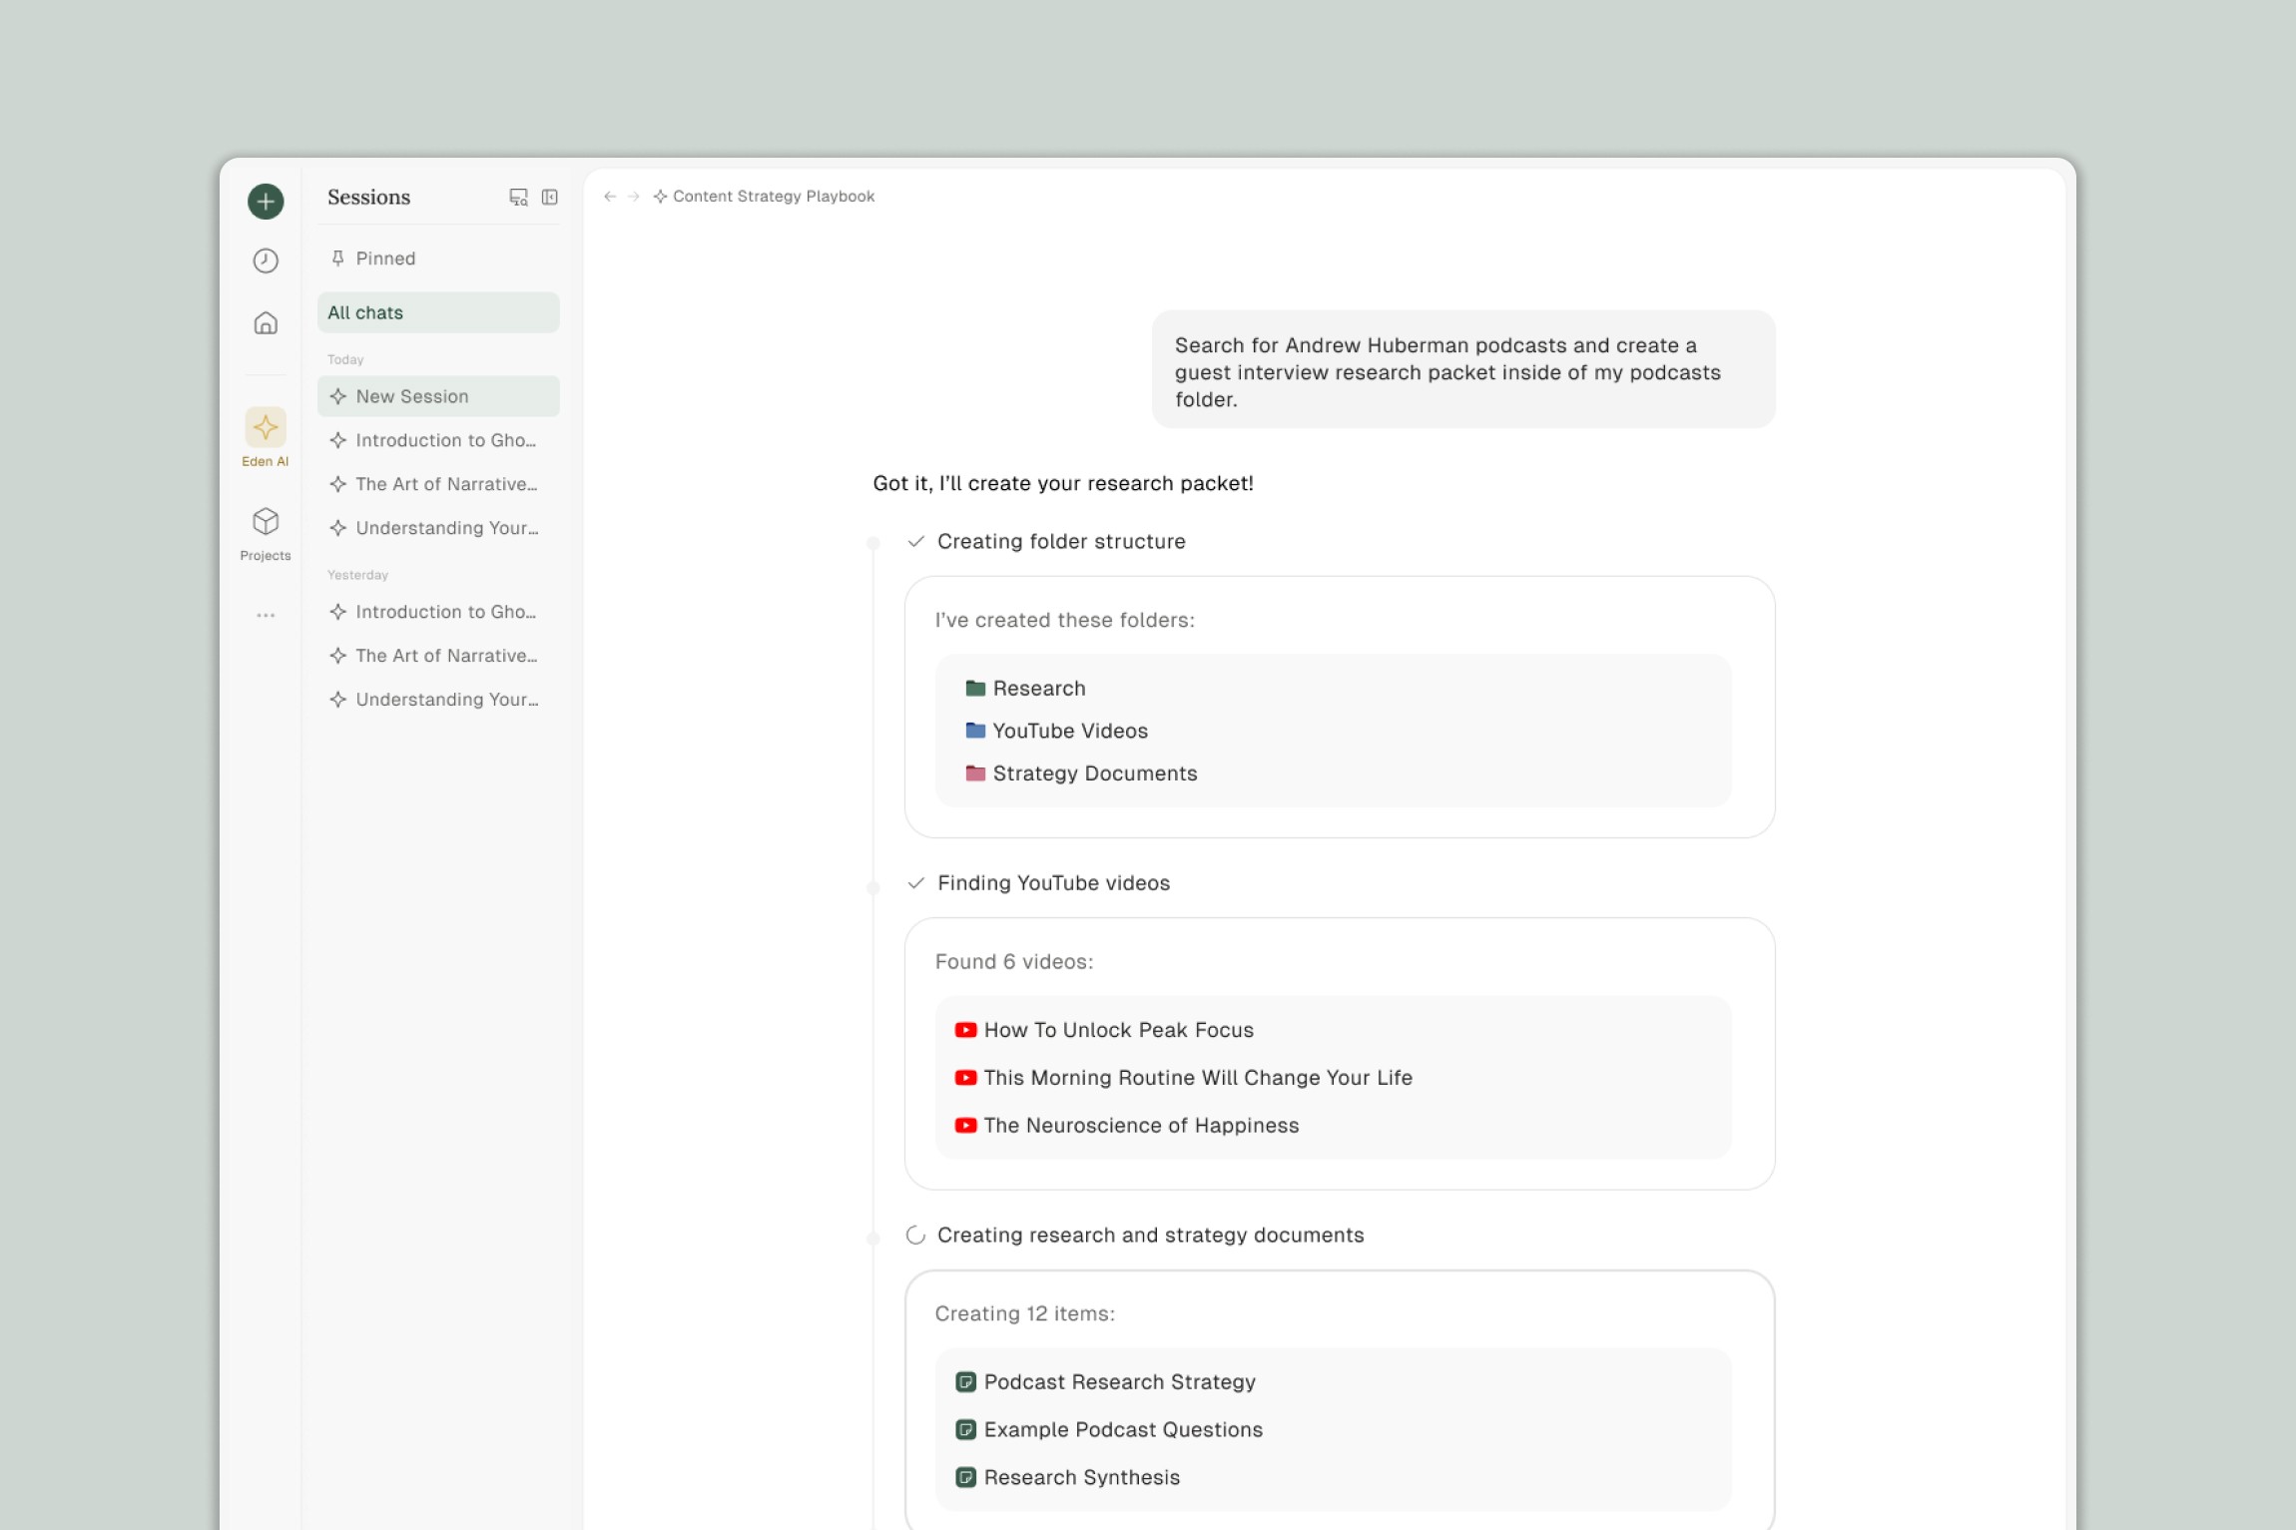Image resolution: width=2296 pixels, height=1530 pixels.
Task: Click the Content Strategy Playbook breadcrumb title
Action: [x=773, y=197]
